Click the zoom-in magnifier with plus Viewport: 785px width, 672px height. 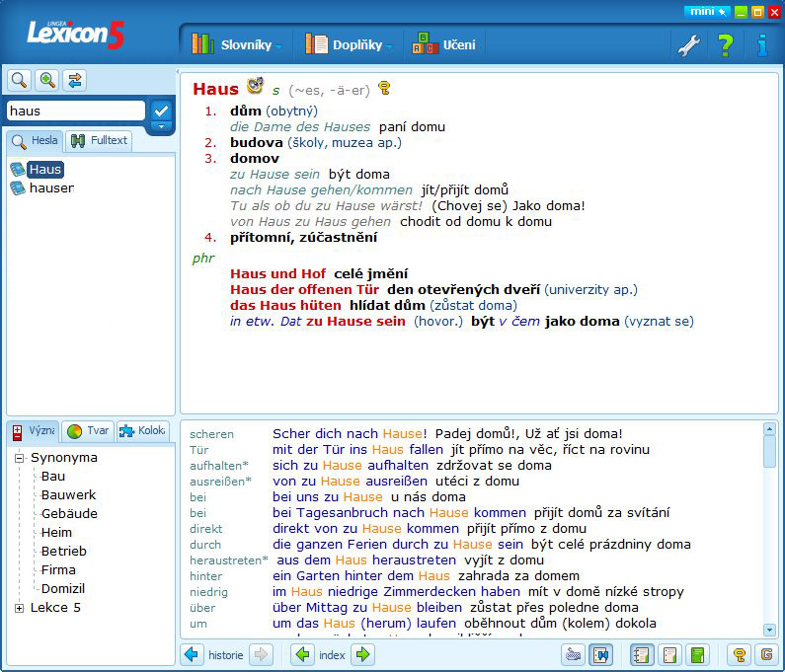click(46, 80)
